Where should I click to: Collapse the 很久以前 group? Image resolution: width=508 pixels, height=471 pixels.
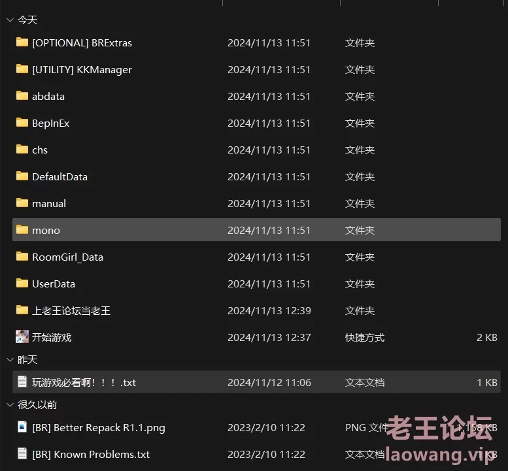click(x=10, y=404)
